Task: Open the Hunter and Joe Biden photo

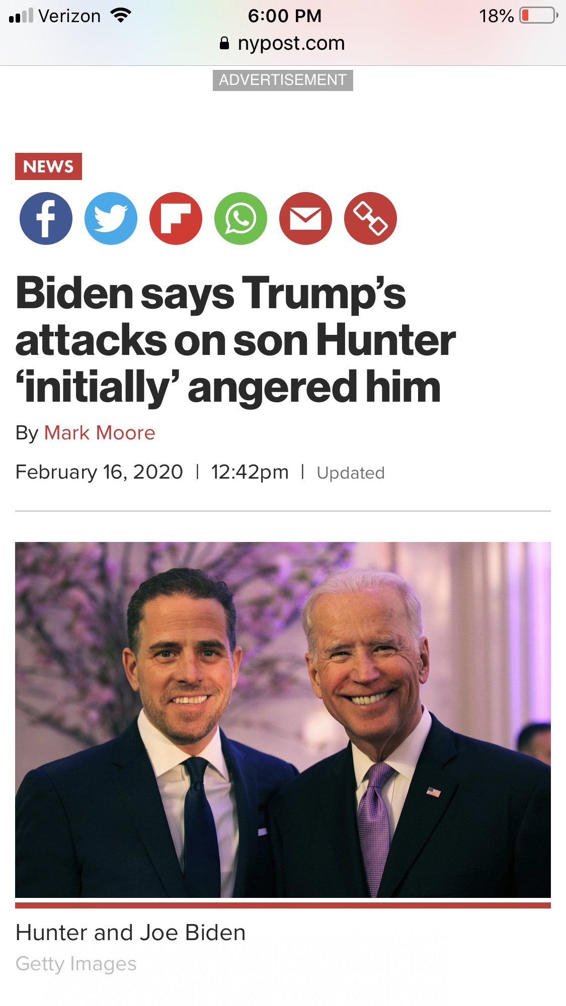Action: [x=283, y=719]
